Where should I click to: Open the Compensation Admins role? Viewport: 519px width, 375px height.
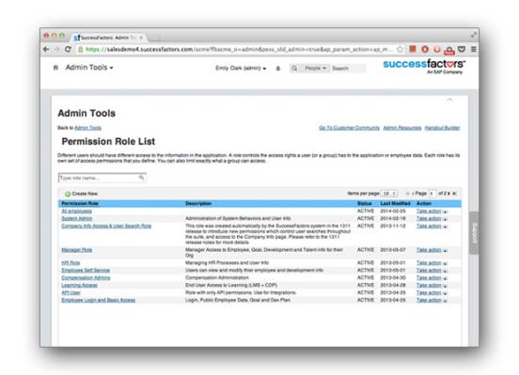pyautogui.click(x=86, y=277)
